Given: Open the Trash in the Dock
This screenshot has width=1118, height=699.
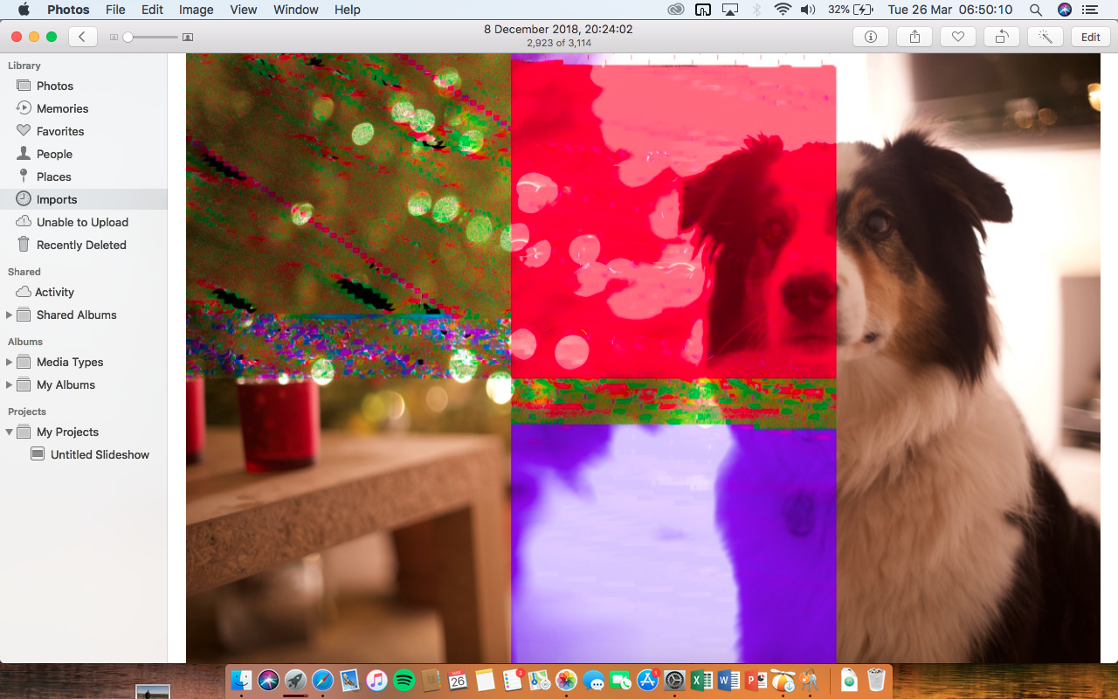Looking at the screenshot, I should pyautogui.click(x=876, y=680).
